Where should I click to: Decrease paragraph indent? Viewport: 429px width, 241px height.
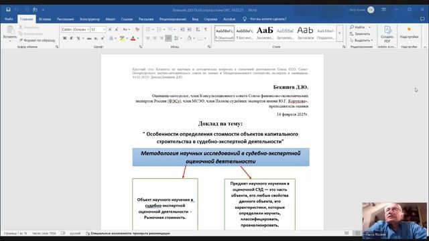(182, 29)
